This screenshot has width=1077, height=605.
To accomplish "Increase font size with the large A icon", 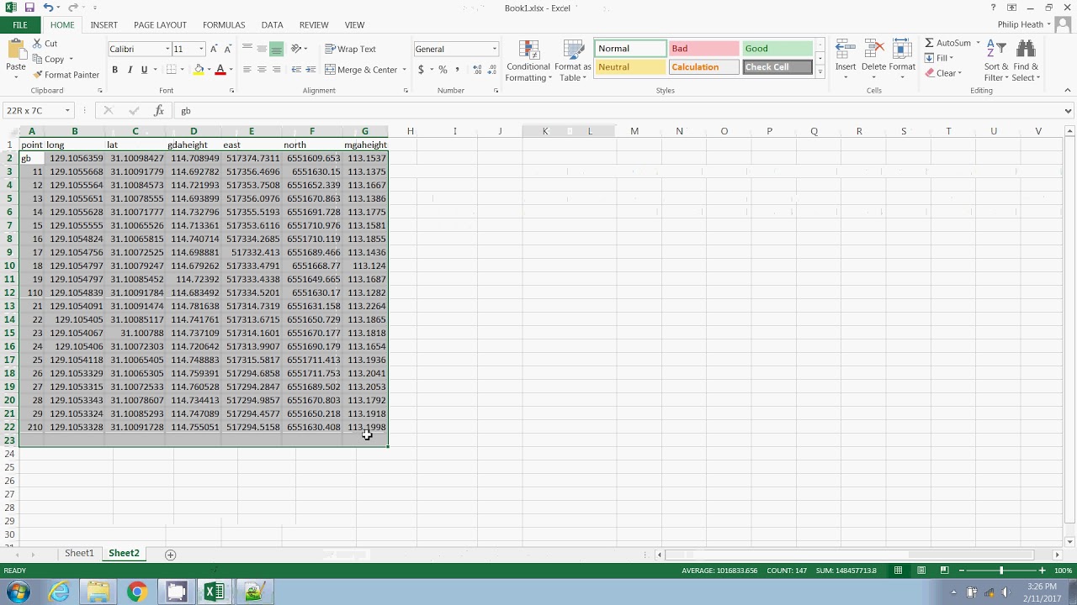I will pyautogui.click(x=214, y=49).
